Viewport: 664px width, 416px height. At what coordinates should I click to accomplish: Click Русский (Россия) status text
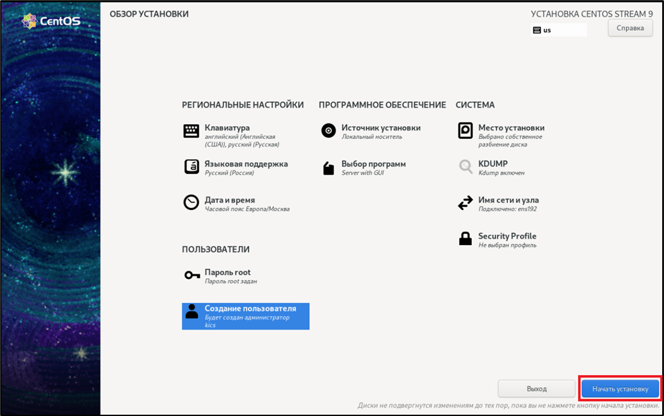click(229, 173)
